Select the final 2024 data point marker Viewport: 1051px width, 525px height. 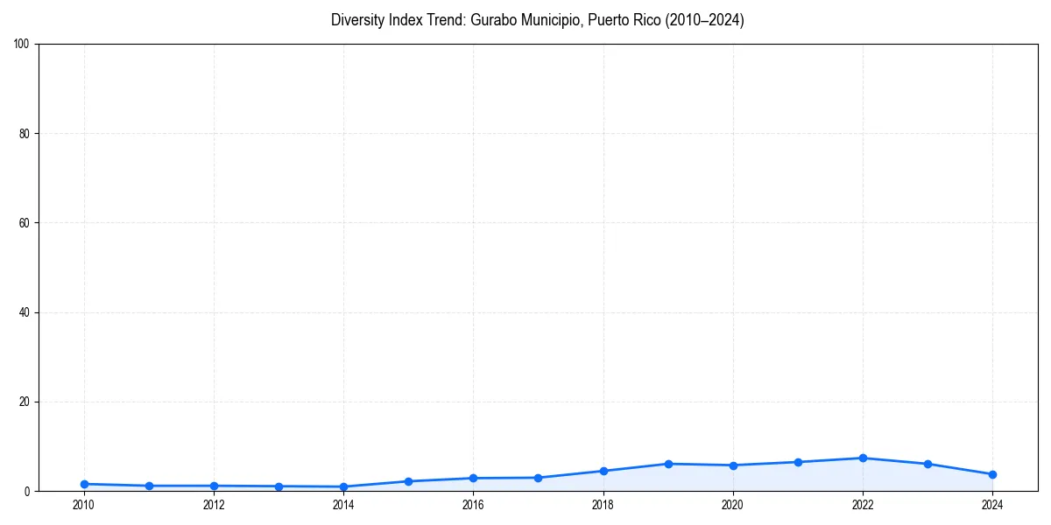pos(991,473)
